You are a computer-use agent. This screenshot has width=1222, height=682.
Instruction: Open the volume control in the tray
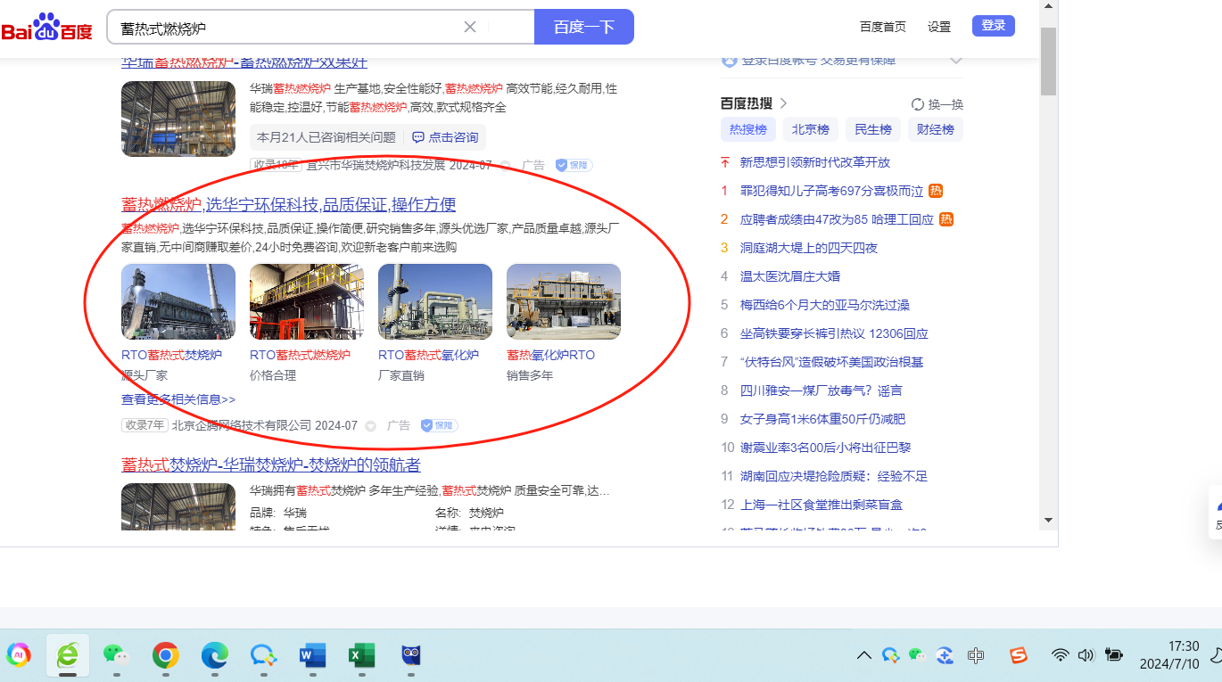[x=1086, y=655]
